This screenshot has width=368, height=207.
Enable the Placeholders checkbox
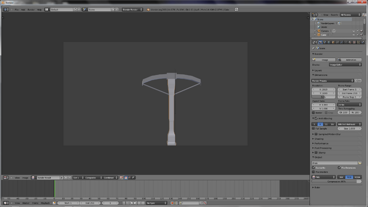pyautogui.click(x=313, y=172)
